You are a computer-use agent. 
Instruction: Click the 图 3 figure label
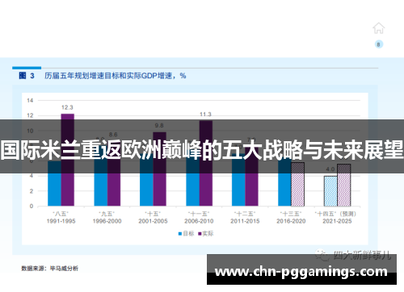point(27,76)
